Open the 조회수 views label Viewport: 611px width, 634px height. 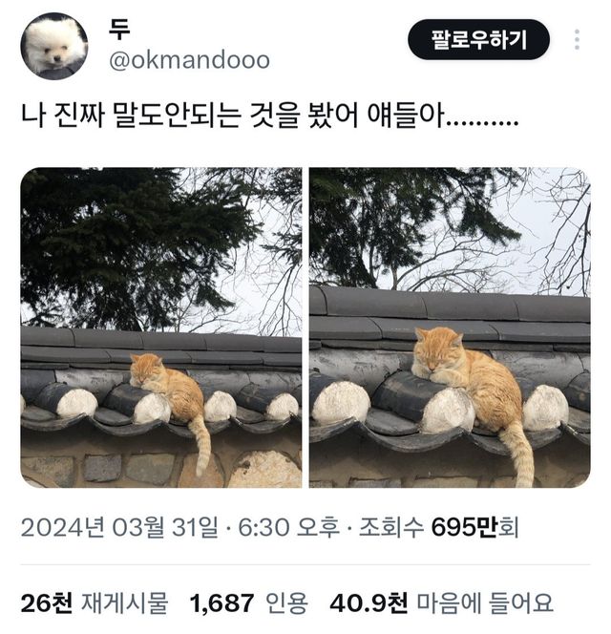[x=390, y=528]
